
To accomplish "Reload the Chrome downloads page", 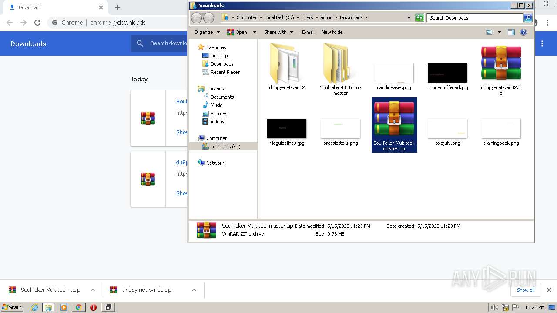I will [x=37, y=23].
